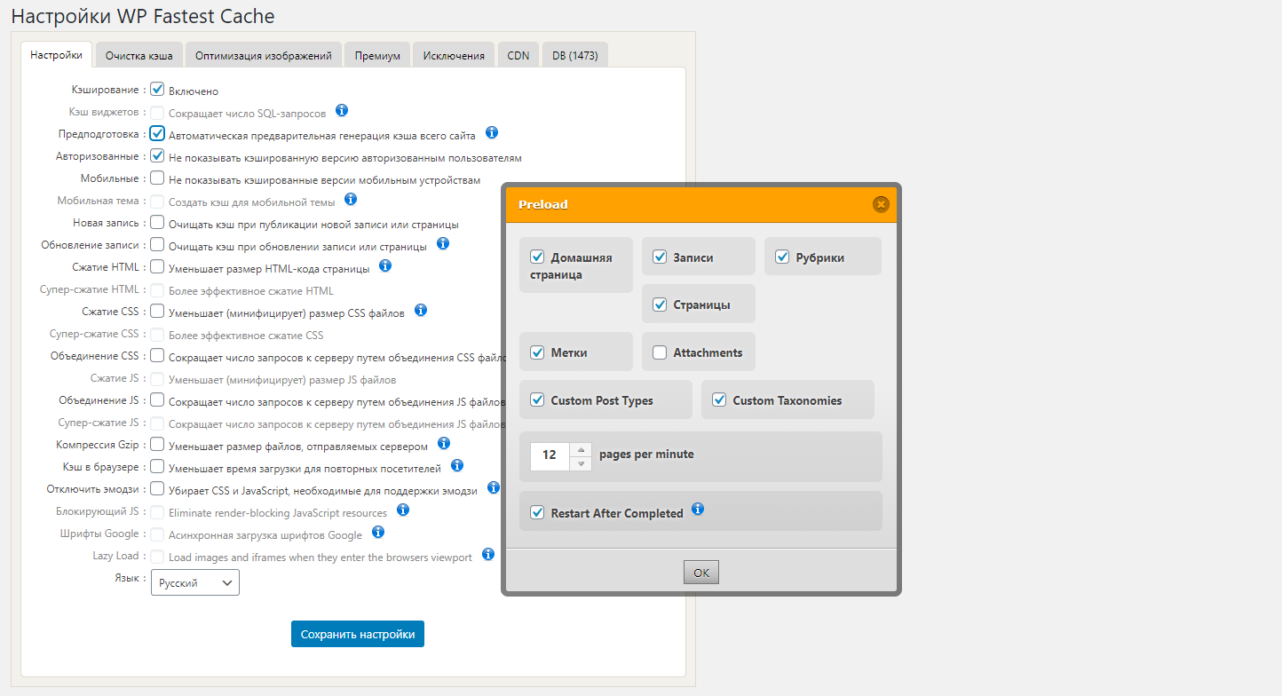Open the Язык language dropdown

click(195, 582)
